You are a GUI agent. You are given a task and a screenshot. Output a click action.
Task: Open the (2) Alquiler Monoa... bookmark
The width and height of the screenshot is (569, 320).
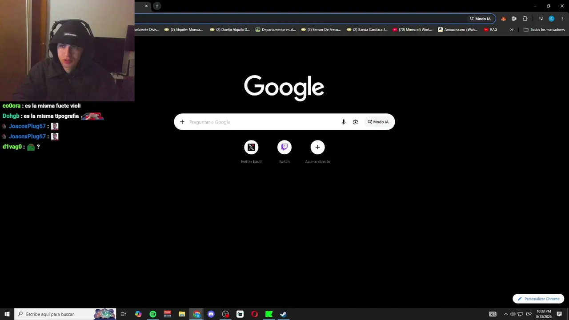pos(184,30)
